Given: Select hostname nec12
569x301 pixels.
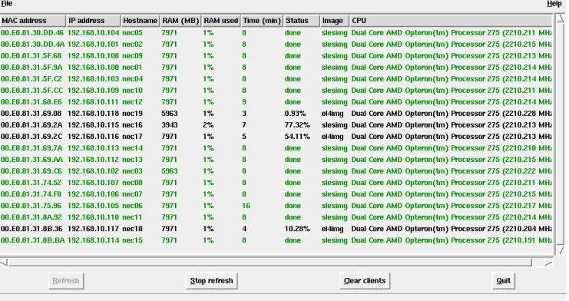Looking at the screenshot, I should [132, 102].
